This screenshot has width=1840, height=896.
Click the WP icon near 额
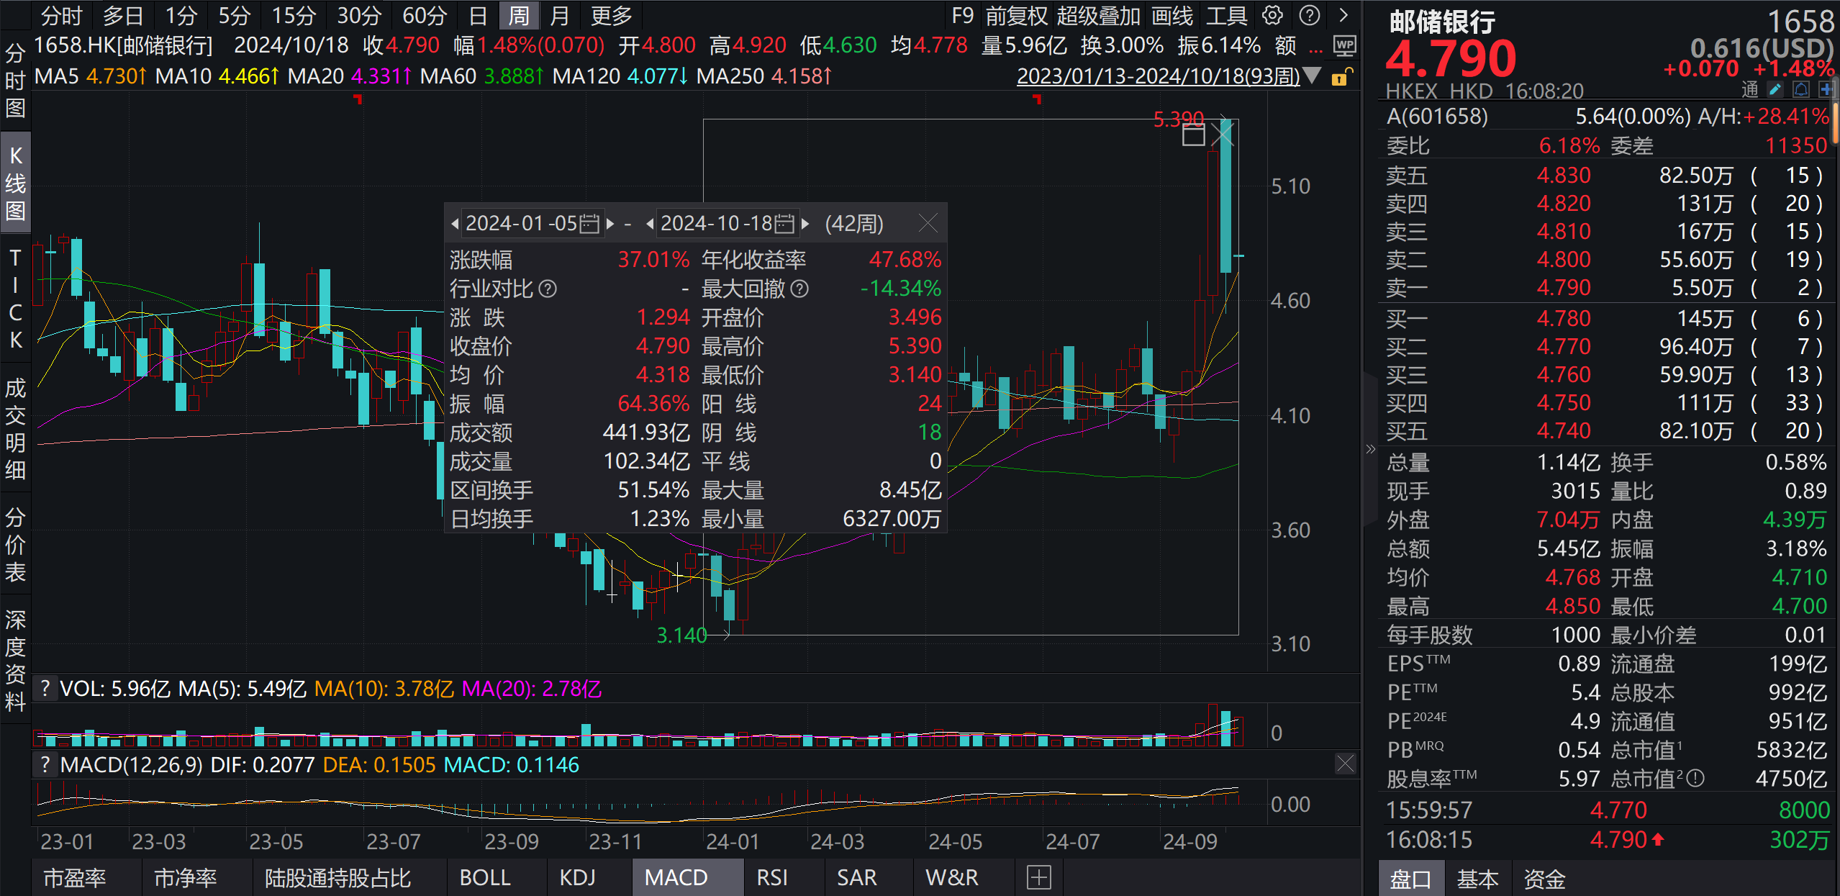tap(1344, 46)
